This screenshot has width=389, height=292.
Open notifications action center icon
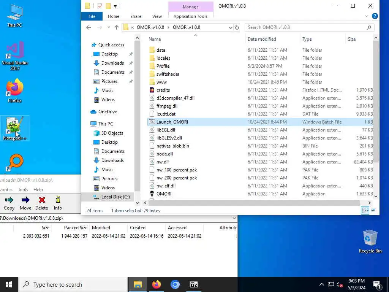377,285
